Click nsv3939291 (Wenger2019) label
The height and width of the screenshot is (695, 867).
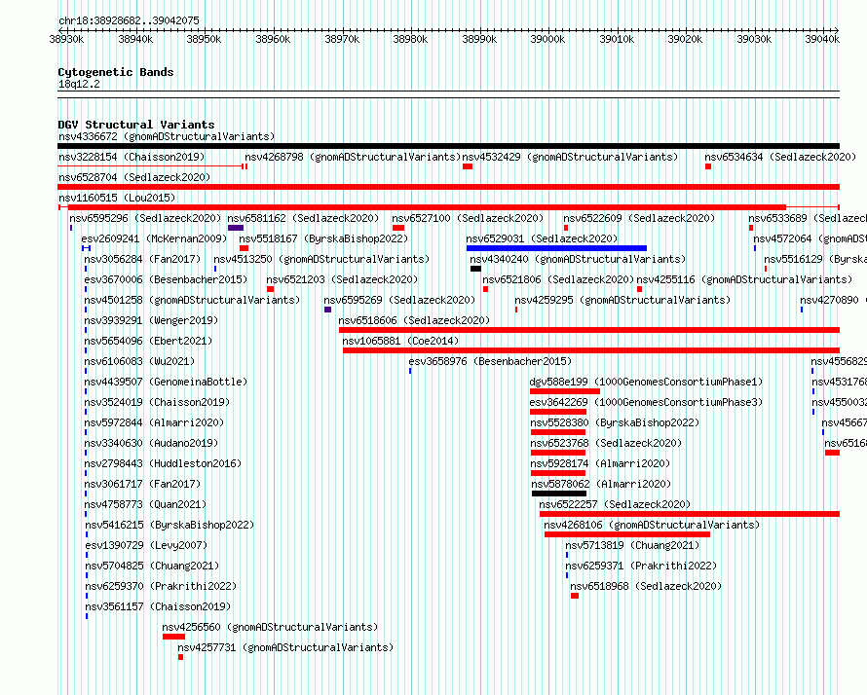coord(151,320)
